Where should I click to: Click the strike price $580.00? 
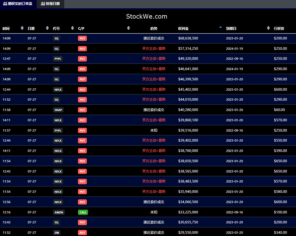[280, 191]
